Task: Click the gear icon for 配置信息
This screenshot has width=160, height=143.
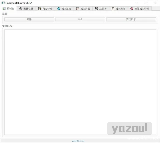Action: point(21,9)
